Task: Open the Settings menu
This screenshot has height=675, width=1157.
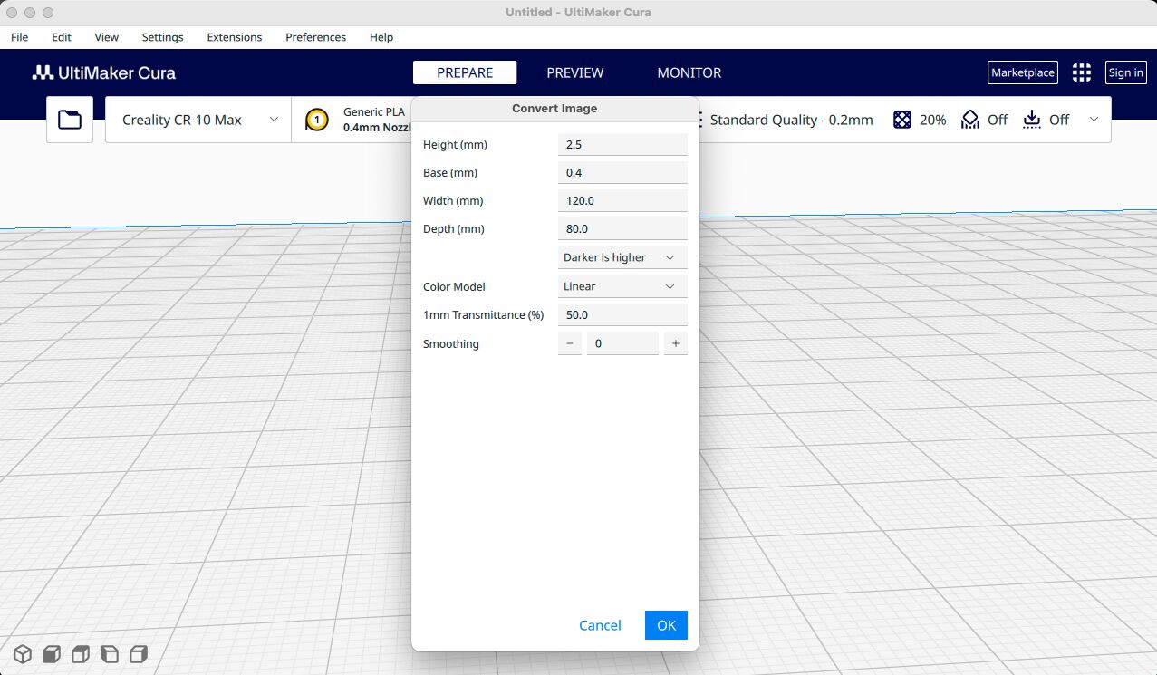Action: (163, 37)
